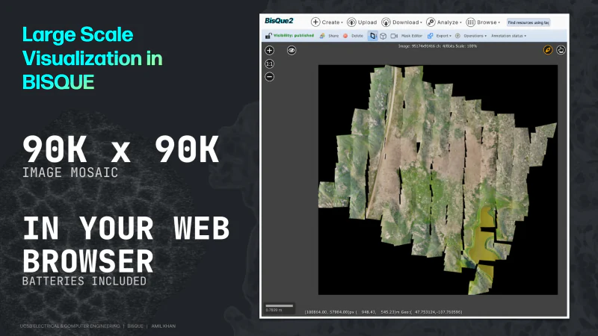Focus the Find resources search field
This screenshot has height=336, width=598.
click(x=528, y=22)
